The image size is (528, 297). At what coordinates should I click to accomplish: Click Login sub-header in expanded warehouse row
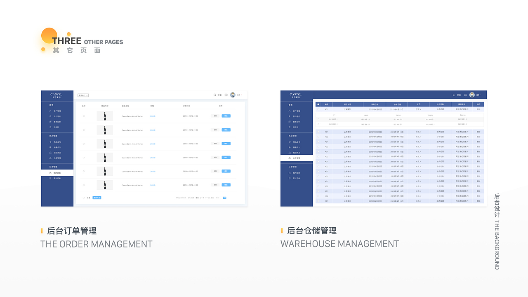click(x=430, y=115)
